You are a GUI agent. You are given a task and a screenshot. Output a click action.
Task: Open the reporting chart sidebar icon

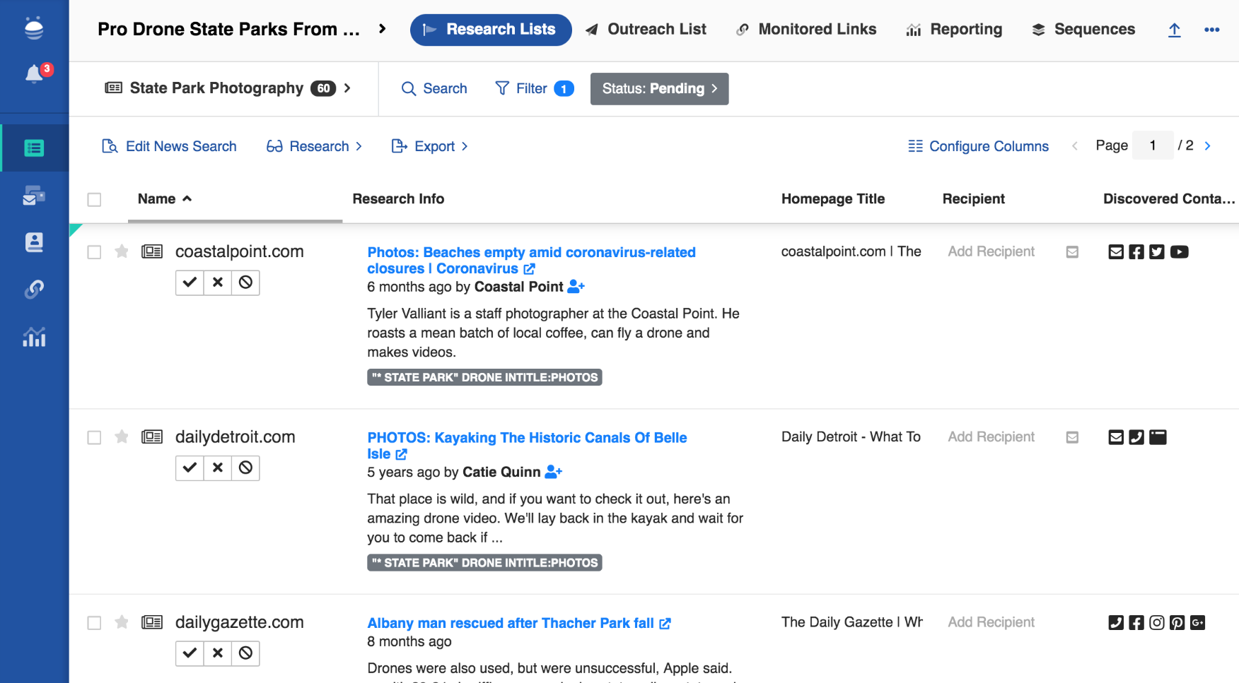point(34,337)
